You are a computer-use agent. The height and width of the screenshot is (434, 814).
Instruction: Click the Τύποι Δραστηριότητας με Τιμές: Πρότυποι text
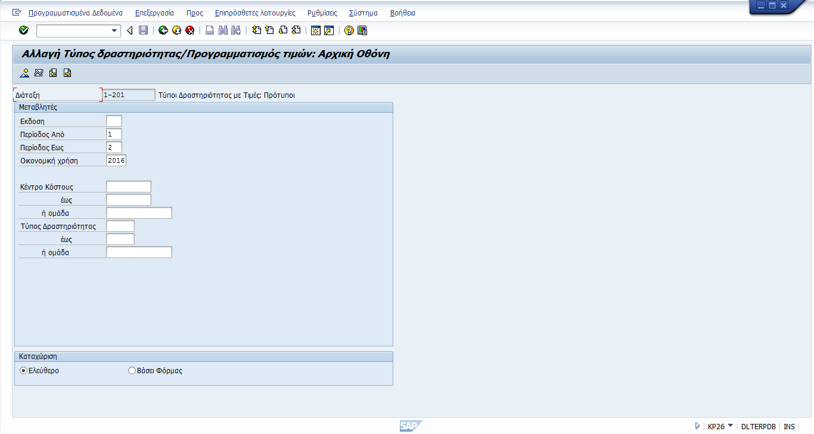[x=226, y=95]
